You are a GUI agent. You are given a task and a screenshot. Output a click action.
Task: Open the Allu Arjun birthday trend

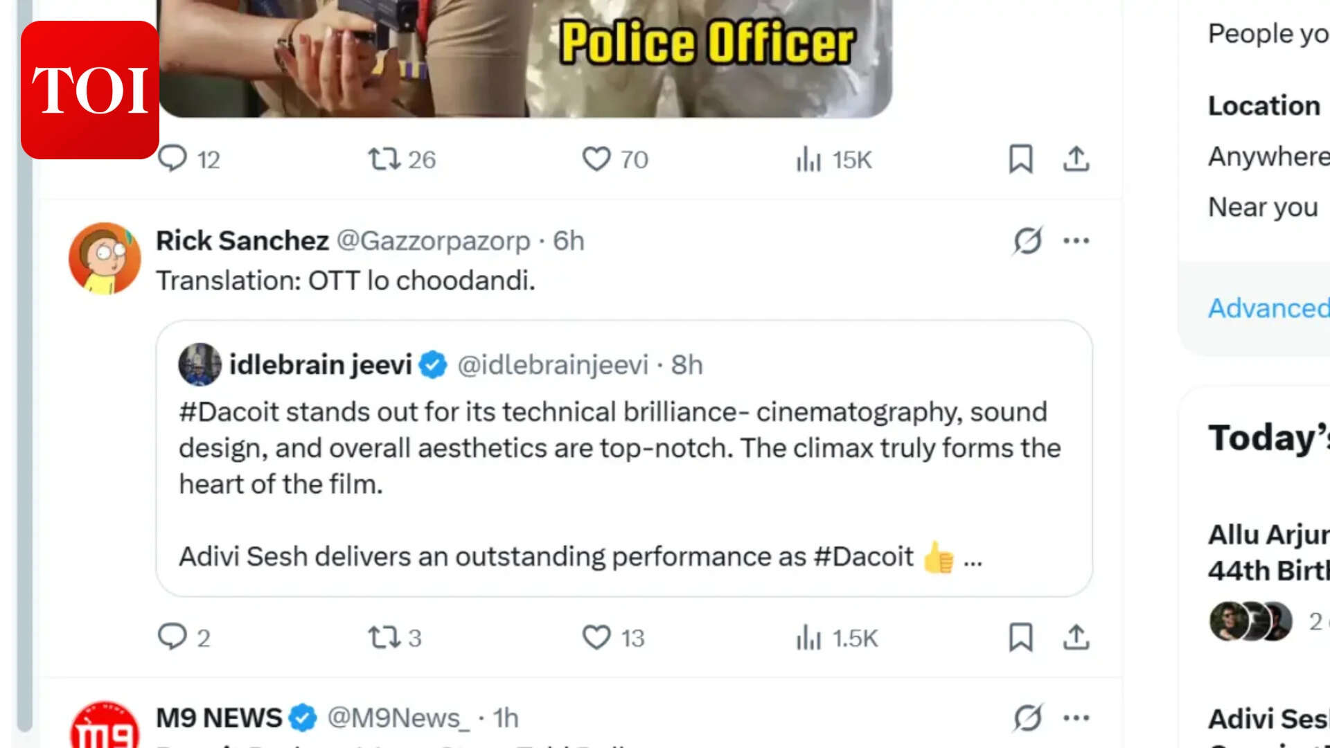(1268, 552)
